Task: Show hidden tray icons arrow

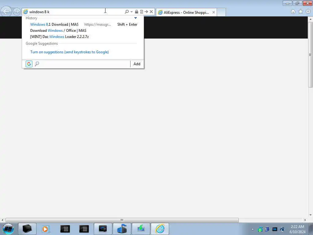Action: click(253, 229)
